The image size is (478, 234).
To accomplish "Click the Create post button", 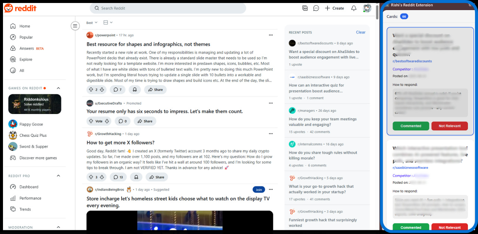I will (334, 8).
